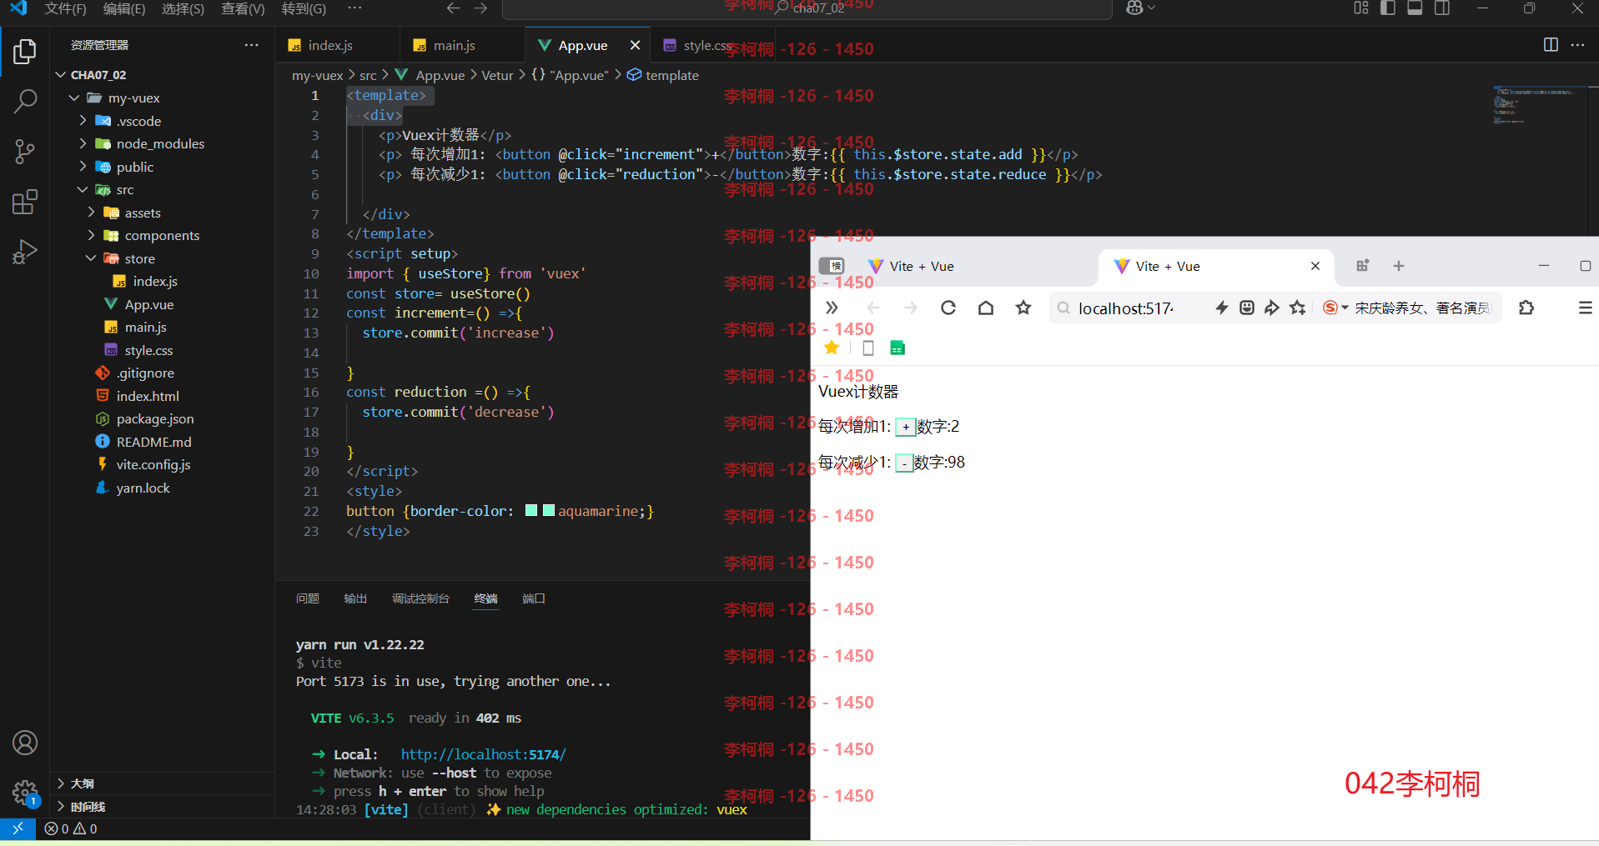Open the Extensions view
This screenshot has height=846, width=1599.
pos(25,202)
